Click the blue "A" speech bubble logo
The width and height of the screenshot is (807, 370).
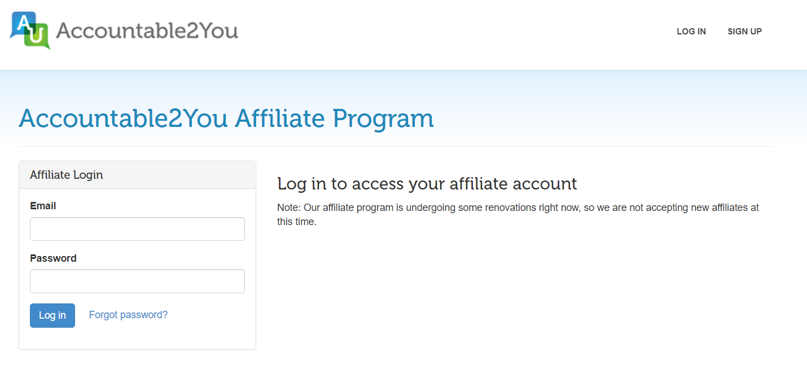tap(23, 24)
